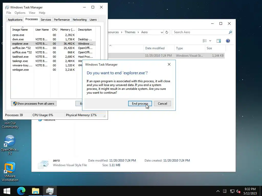Change the Explorer view layout icon

205,41
